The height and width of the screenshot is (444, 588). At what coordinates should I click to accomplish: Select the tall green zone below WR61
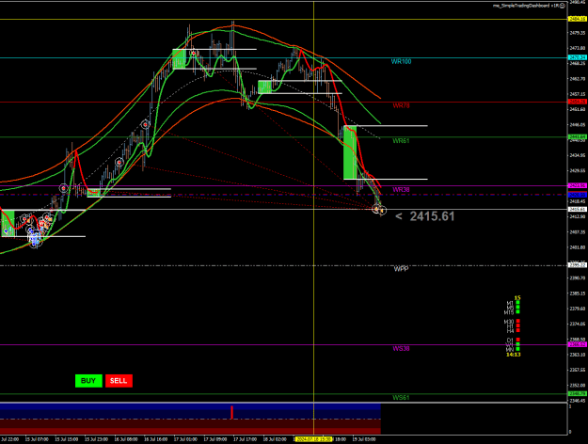[x=350, y=152]
